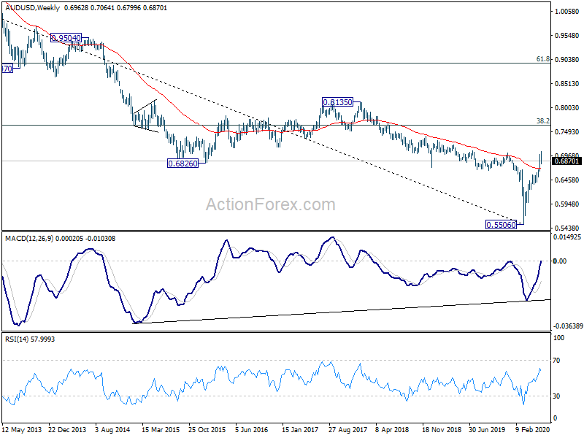Viewport: 584px width, 438px height.
Task: Click the RSI 30 level label
Action: tap(556, 396)
